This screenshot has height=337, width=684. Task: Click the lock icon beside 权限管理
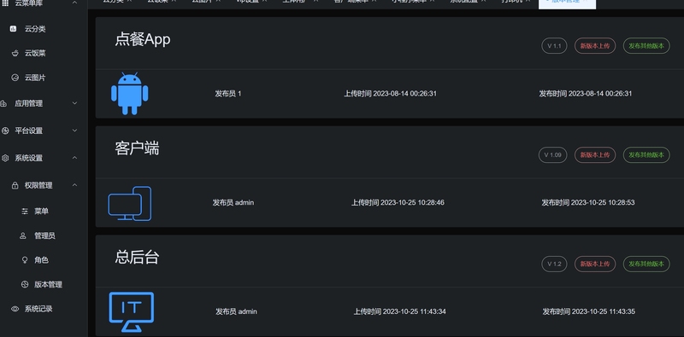coord(15,185)
